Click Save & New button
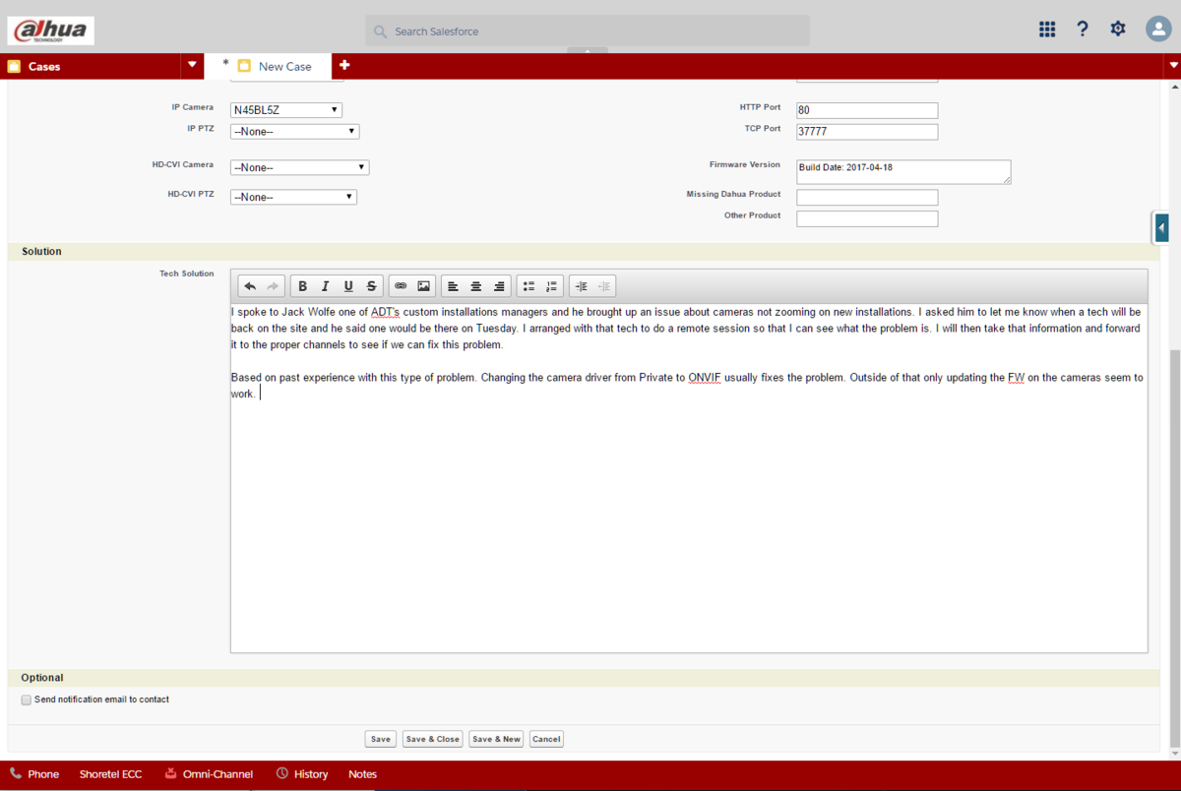1181x791 pixels. coord(496,739)
